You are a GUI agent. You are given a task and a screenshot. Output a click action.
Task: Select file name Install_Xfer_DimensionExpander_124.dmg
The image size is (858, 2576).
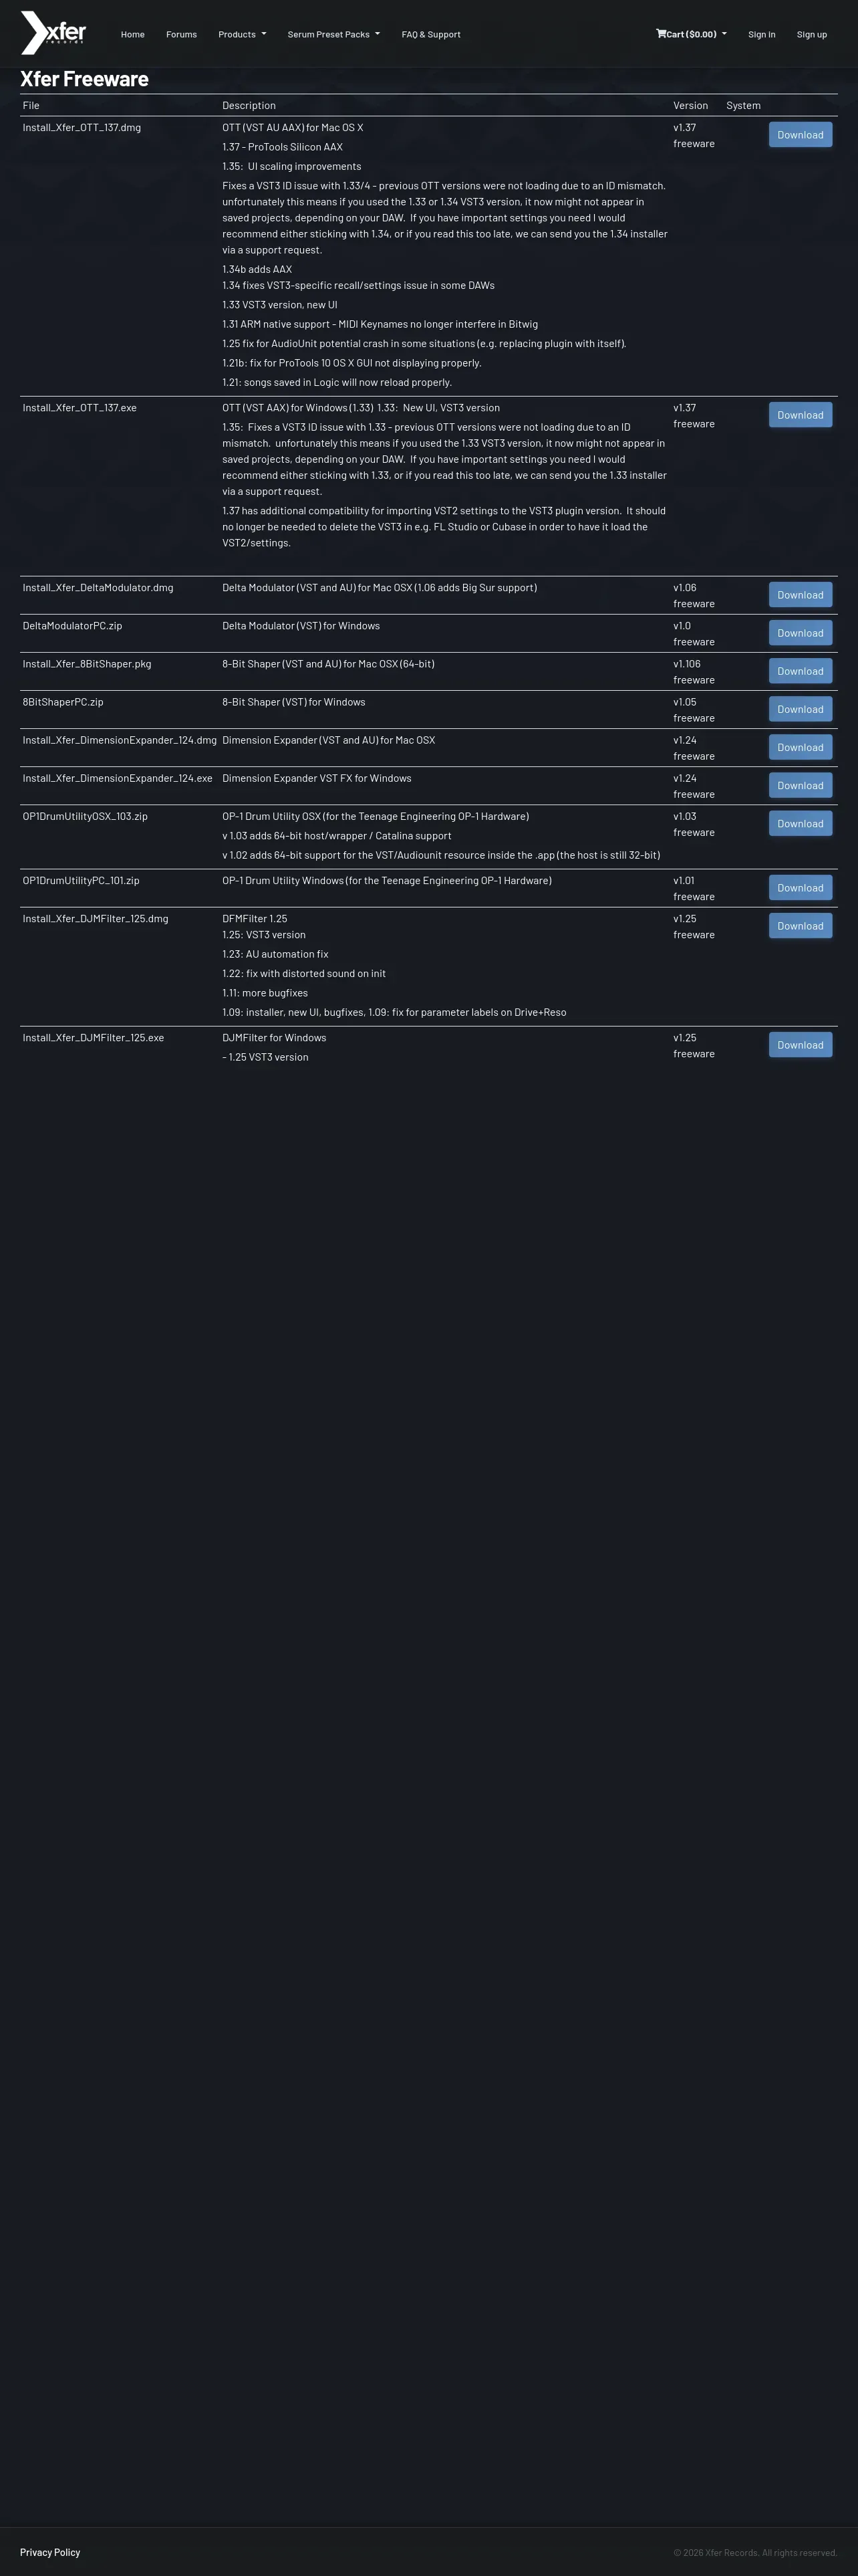point(120,739)
